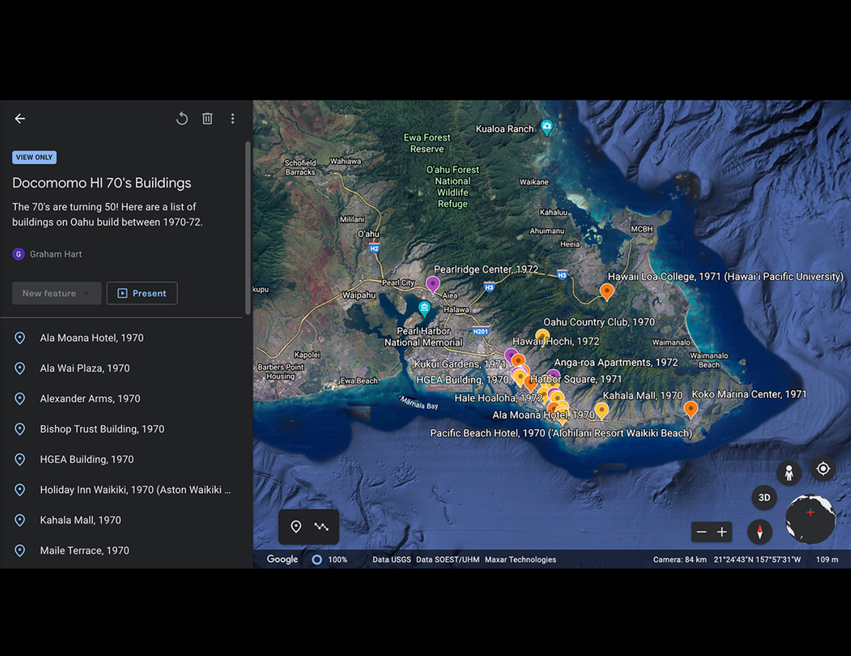Reset orientation with the compass

click(760, 531)
